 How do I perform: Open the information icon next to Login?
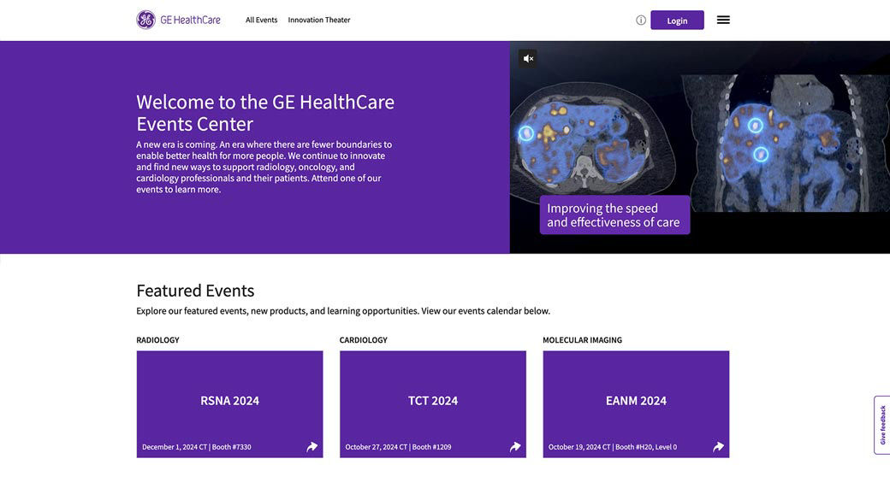641,21
